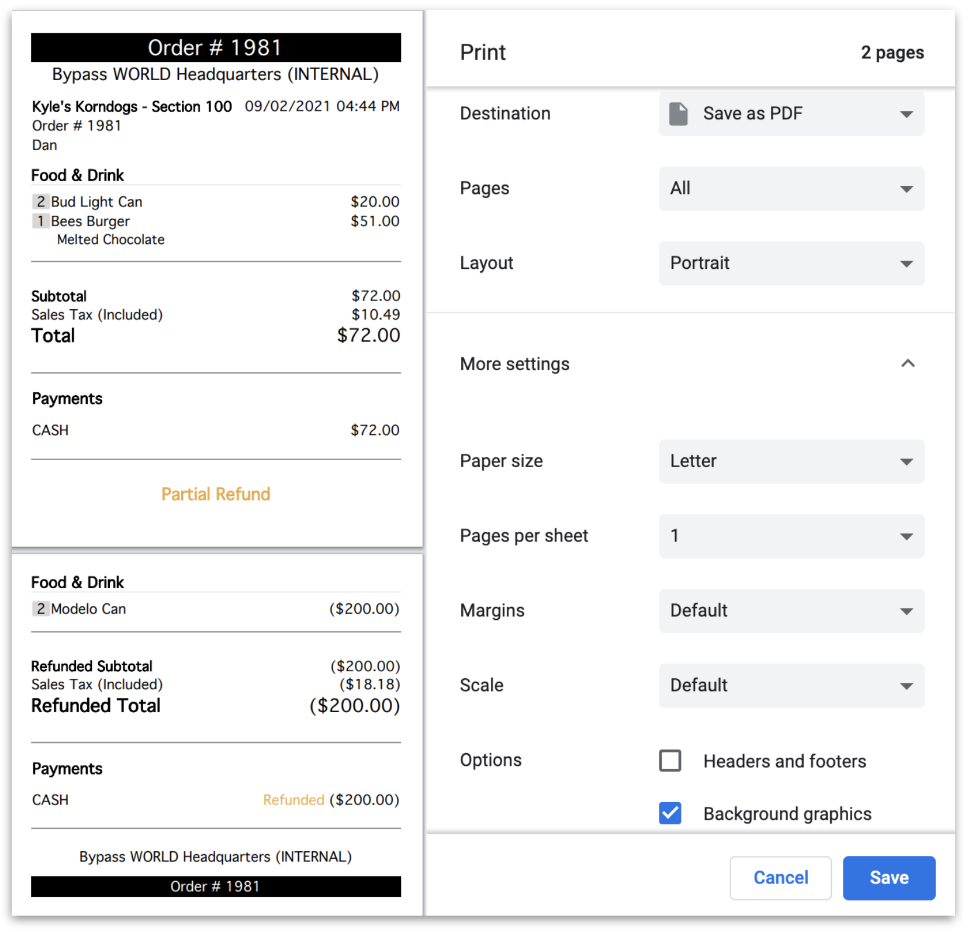Image resolution: width=968 pixels, height=932 pixels.
Task: Click the 09/02/2021 04:44 PM timestamp
Action: [x=322, y=106]
